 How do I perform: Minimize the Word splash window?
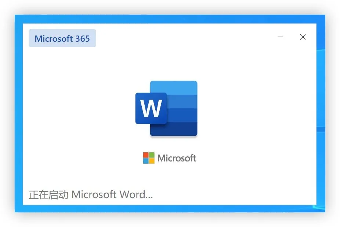tap(280, 37)
